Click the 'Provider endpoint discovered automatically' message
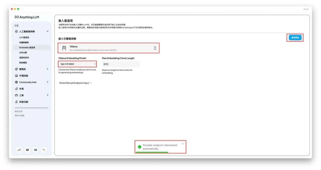The height and width of the screenshot is (170, 321). tap(160, 147)
